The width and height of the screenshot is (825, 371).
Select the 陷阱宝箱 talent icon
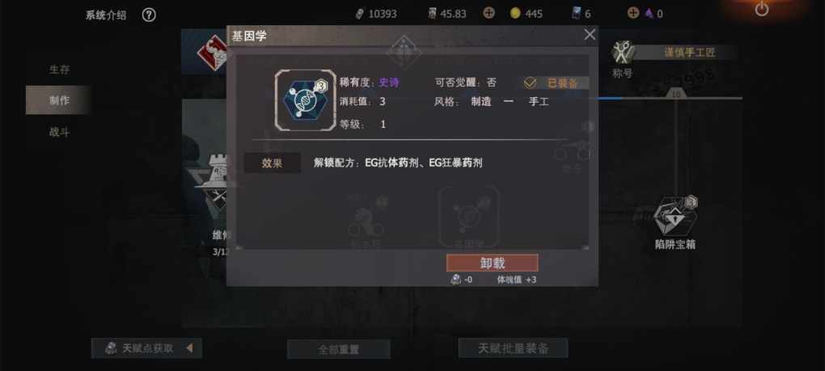[675, 217]
